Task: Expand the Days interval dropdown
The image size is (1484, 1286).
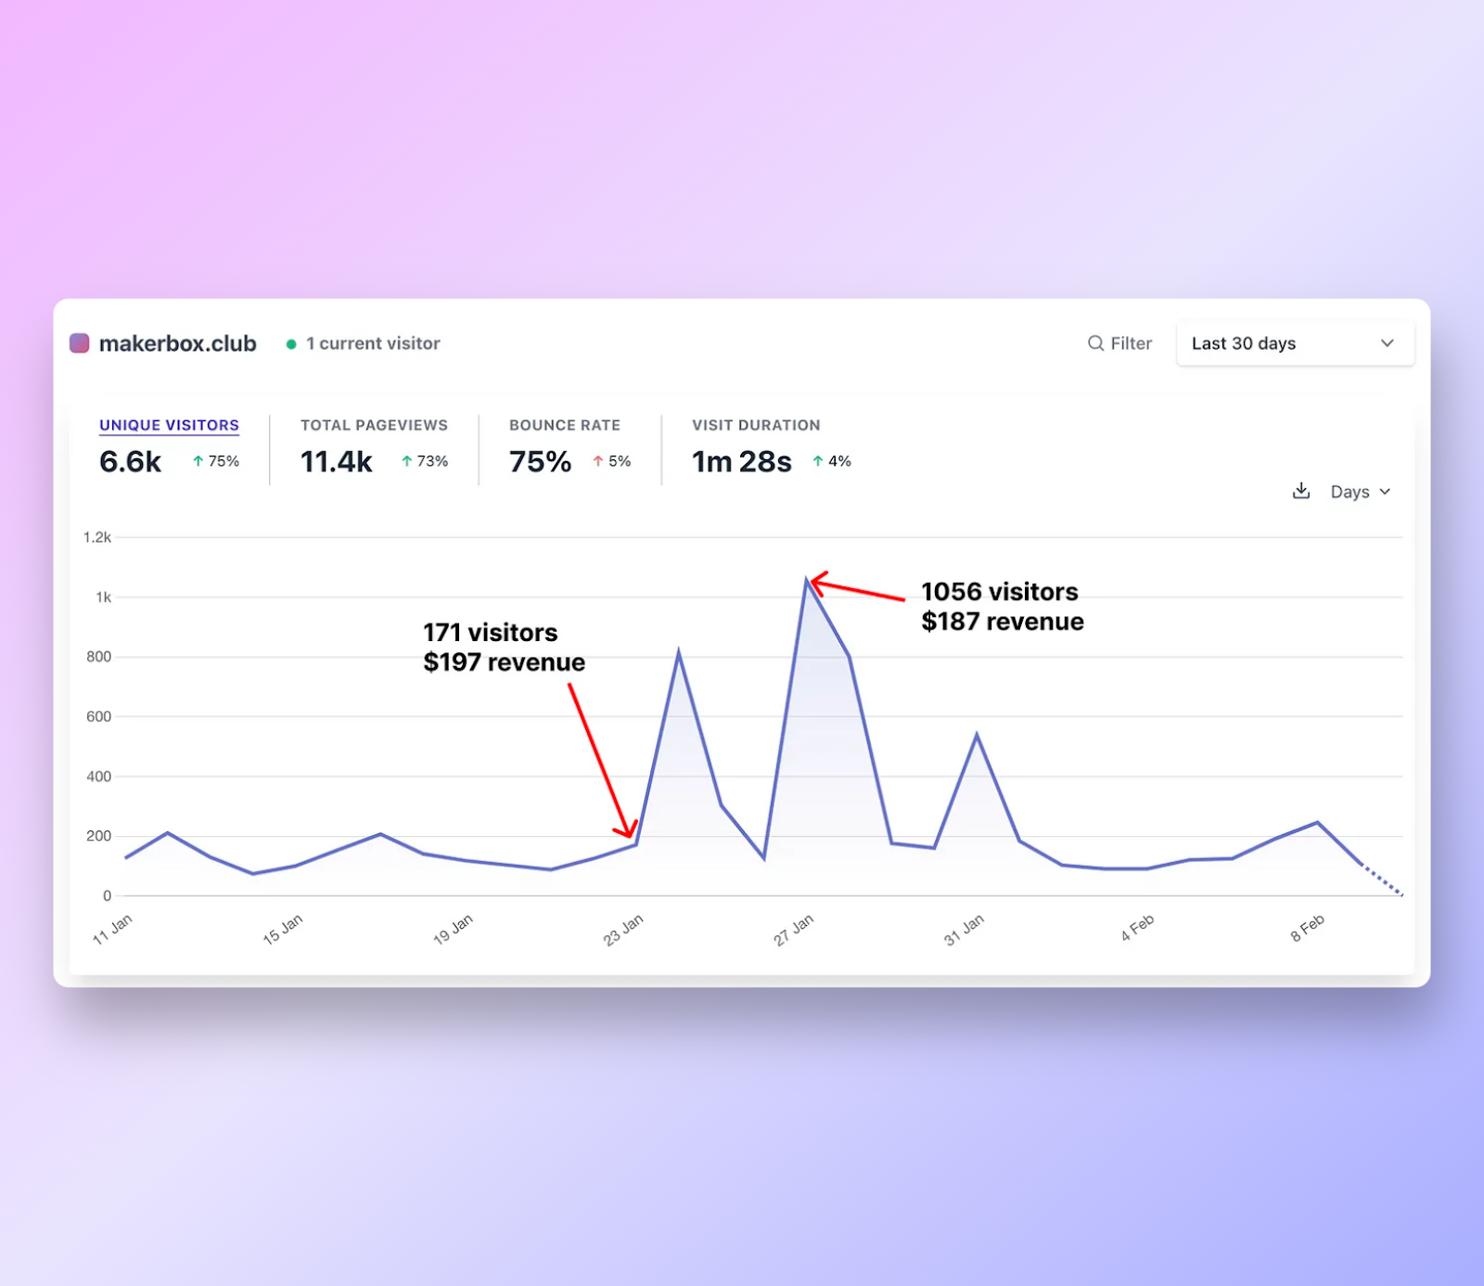Action: tap(1361, 492)
